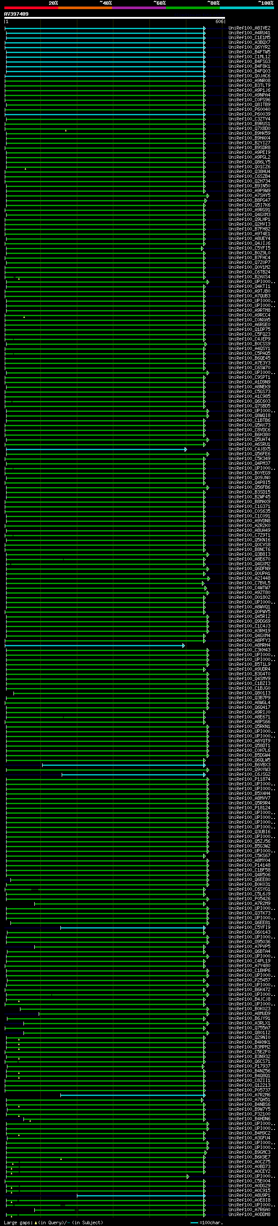
Task: Select the UniRef100_B5G3W2 label
Action: coord(249,847)
